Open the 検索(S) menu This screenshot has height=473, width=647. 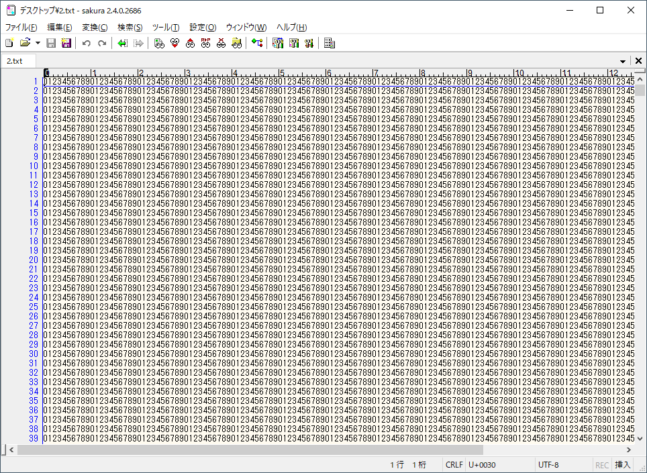[x=130, y=28]
